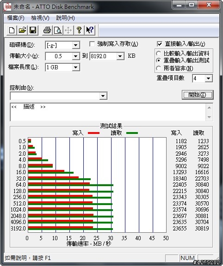The height and width of the screenshot is (266, 223).
Task: Activate context help arrow-question icon
Action: pos(90,30)
